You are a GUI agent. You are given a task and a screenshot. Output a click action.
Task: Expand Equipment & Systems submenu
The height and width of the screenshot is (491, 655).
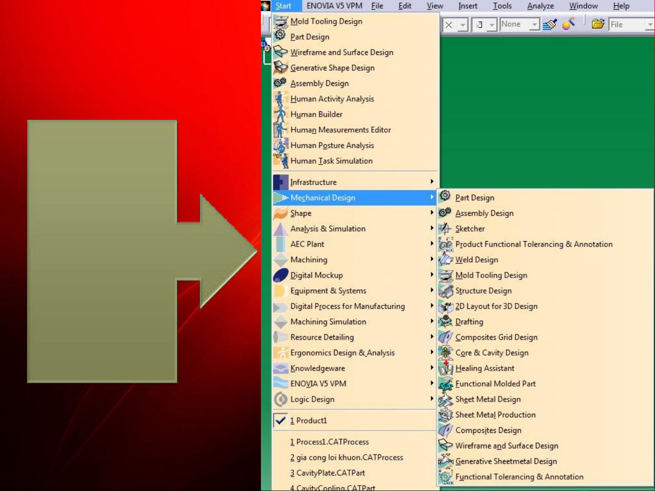click(x=355, y=291)
